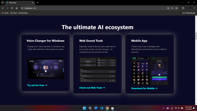Open the rightmost pinned taskbar app
This screenshot has width=197, height=111.
(113, 108)
